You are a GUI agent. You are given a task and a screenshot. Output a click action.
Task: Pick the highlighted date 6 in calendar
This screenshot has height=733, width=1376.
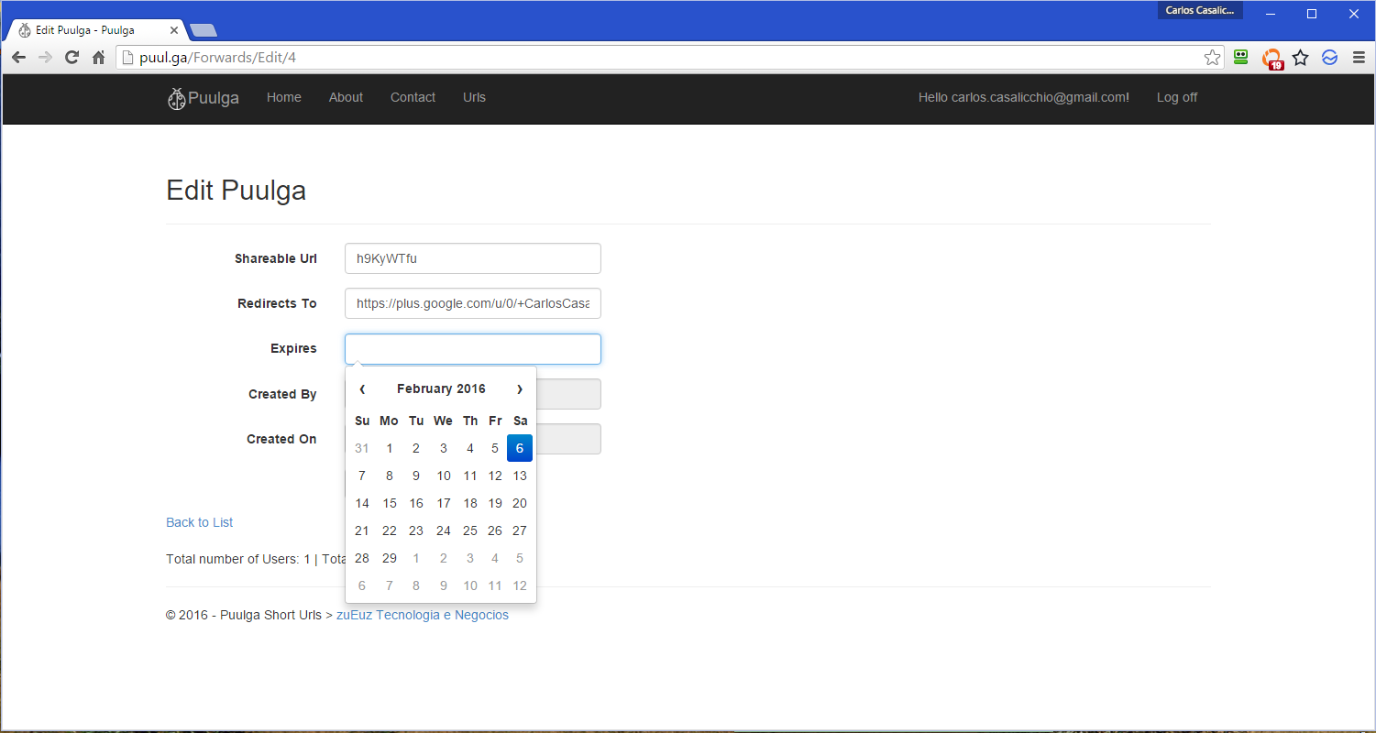(520, 448)
